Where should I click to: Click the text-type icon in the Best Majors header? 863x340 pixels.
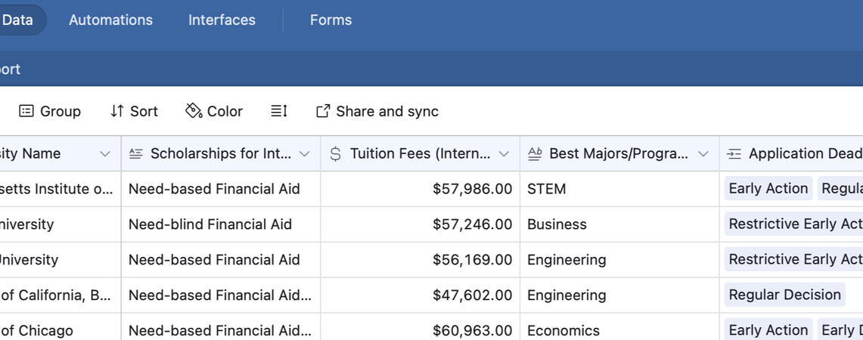[535, 153]
